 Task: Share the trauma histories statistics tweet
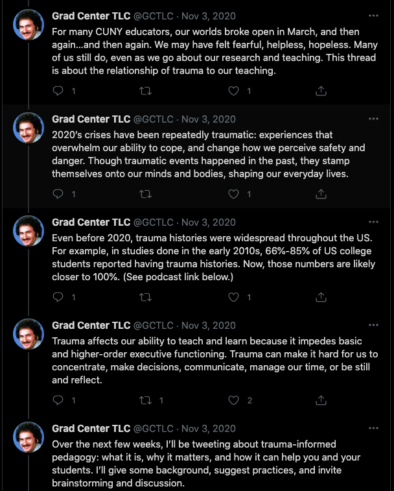pos(321,297)
